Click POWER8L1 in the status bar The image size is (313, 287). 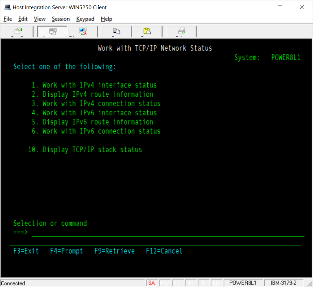tap(244, 283)
